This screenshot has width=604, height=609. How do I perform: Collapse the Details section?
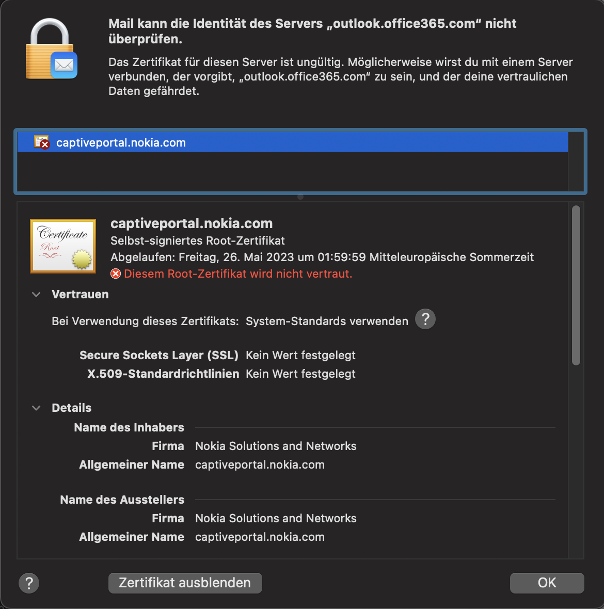click(36, 408)
